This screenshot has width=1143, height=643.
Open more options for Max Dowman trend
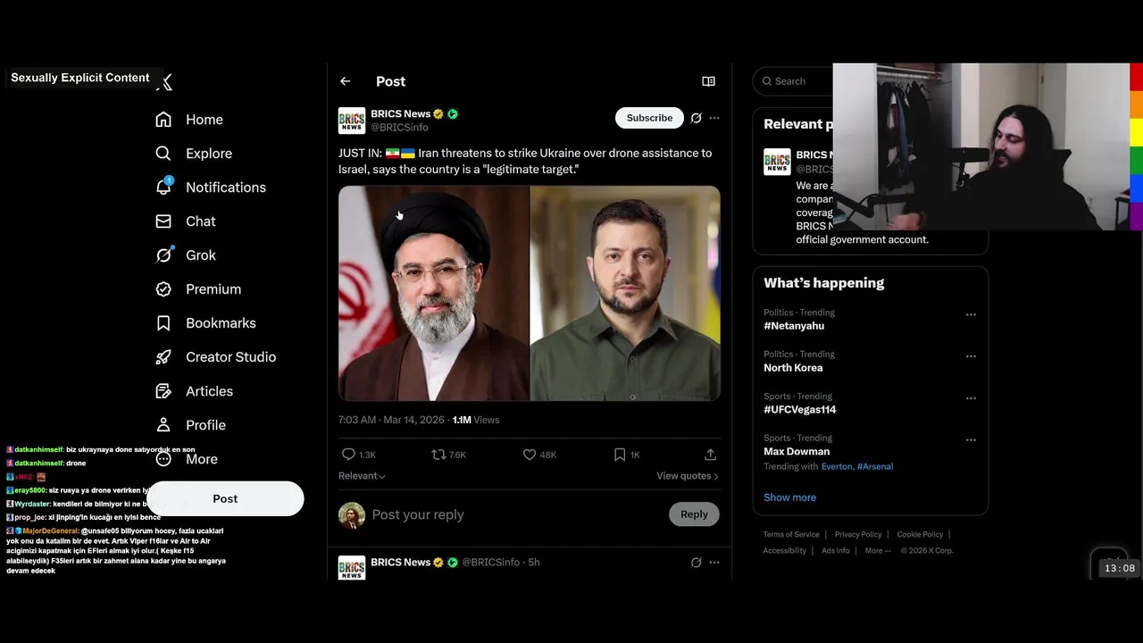971,440
